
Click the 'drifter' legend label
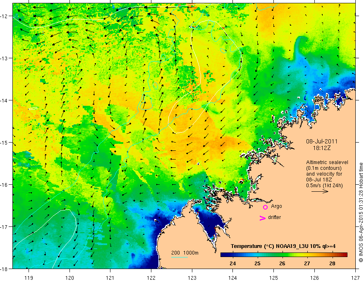274,217
